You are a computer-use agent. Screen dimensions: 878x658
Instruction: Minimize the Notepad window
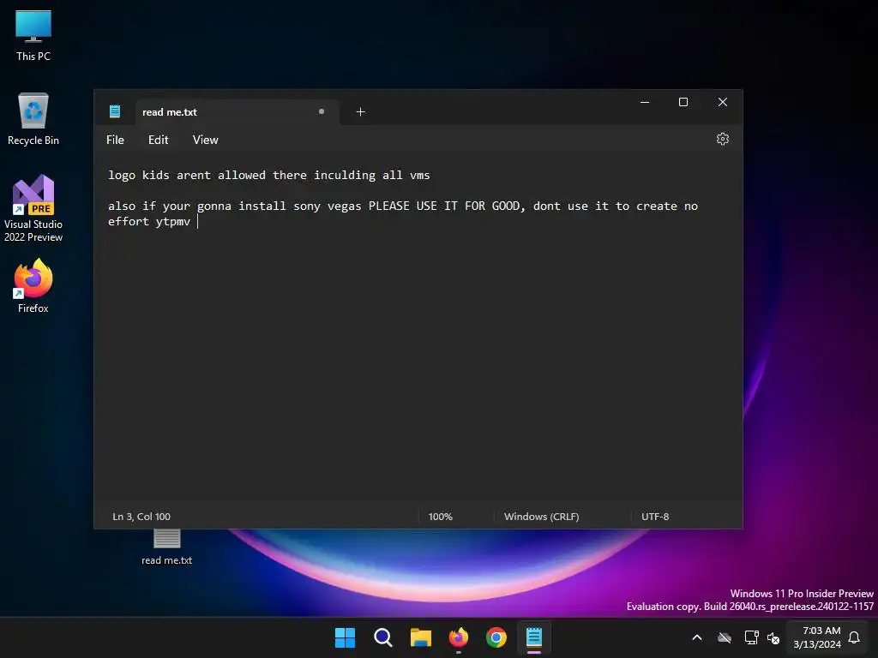point(645,102)
